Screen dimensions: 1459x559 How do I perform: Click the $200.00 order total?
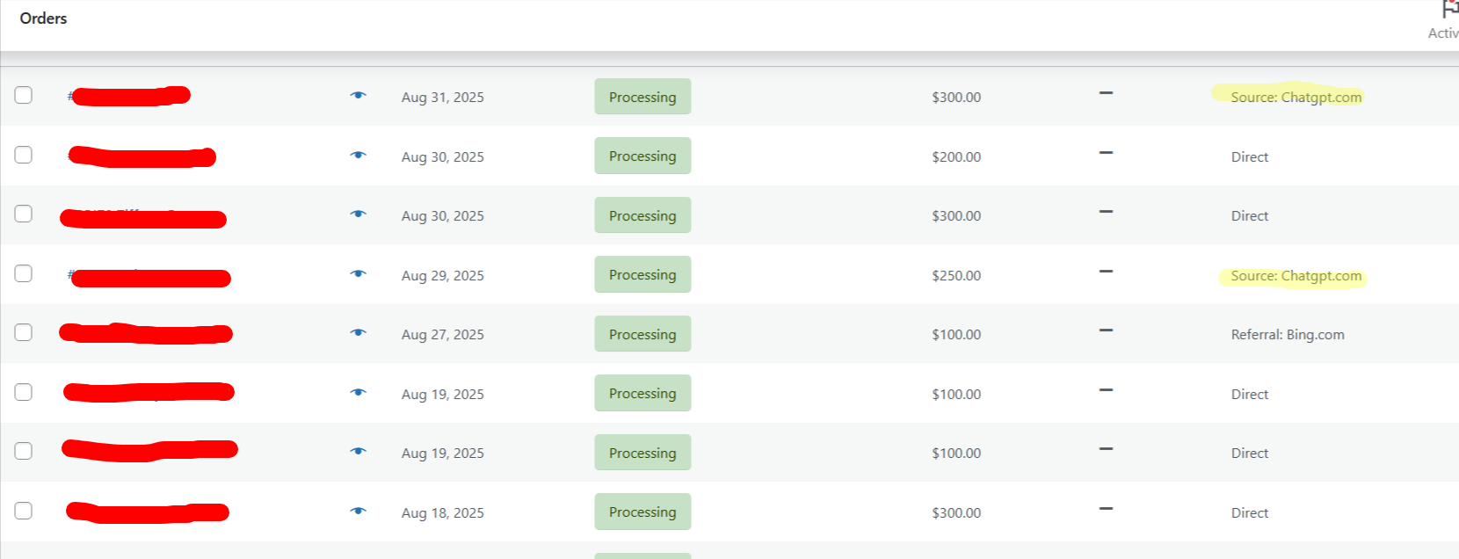pyautogui.click(x=956, y=157)
